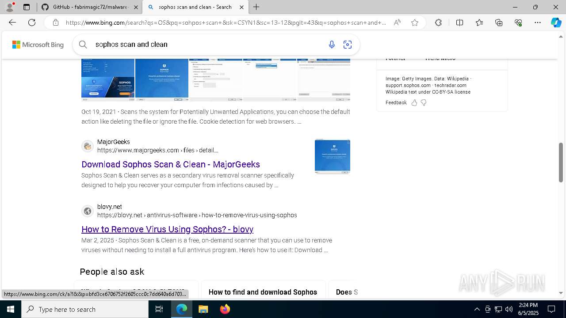Open volume control in system tray

point(509,309)
